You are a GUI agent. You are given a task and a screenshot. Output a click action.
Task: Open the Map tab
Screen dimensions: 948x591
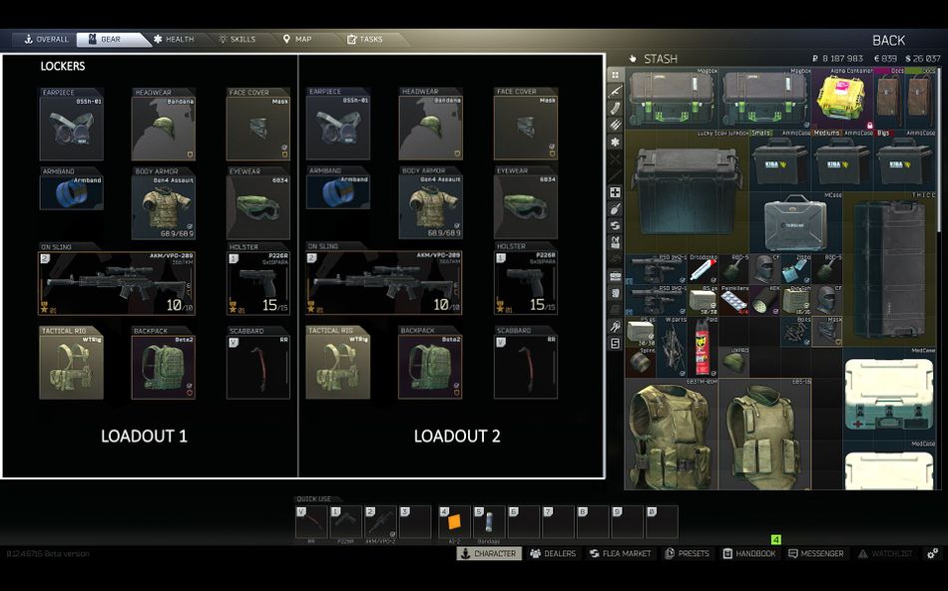[297, 39]
